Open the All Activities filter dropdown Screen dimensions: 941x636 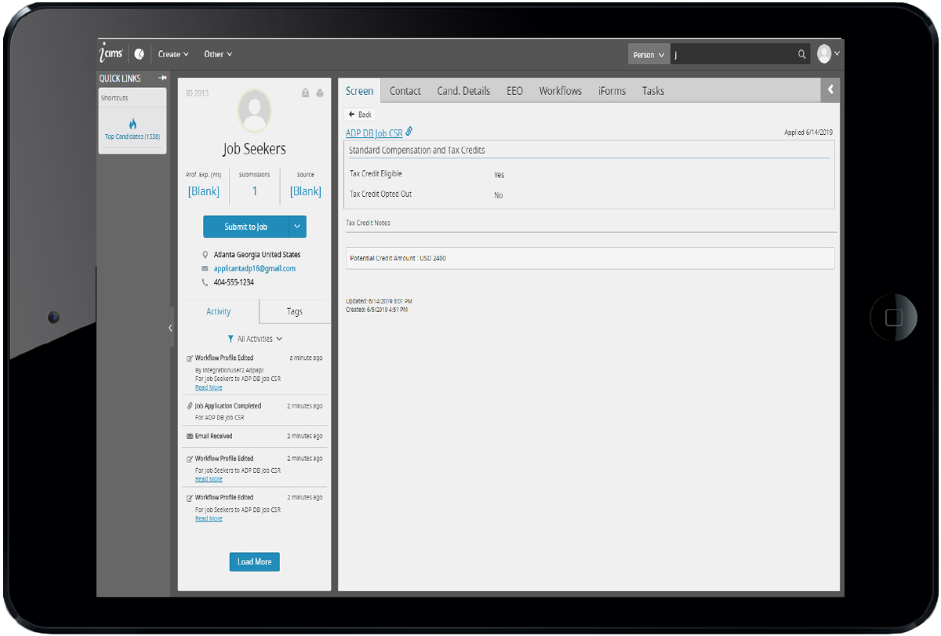[255, 339]
